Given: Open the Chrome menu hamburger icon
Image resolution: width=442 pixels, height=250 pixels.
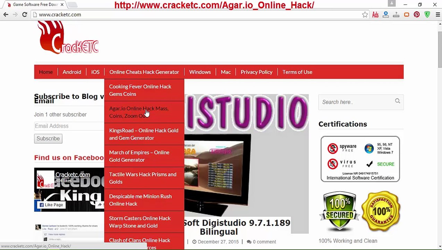Looking at the screenshot, I should pos(437,15).
